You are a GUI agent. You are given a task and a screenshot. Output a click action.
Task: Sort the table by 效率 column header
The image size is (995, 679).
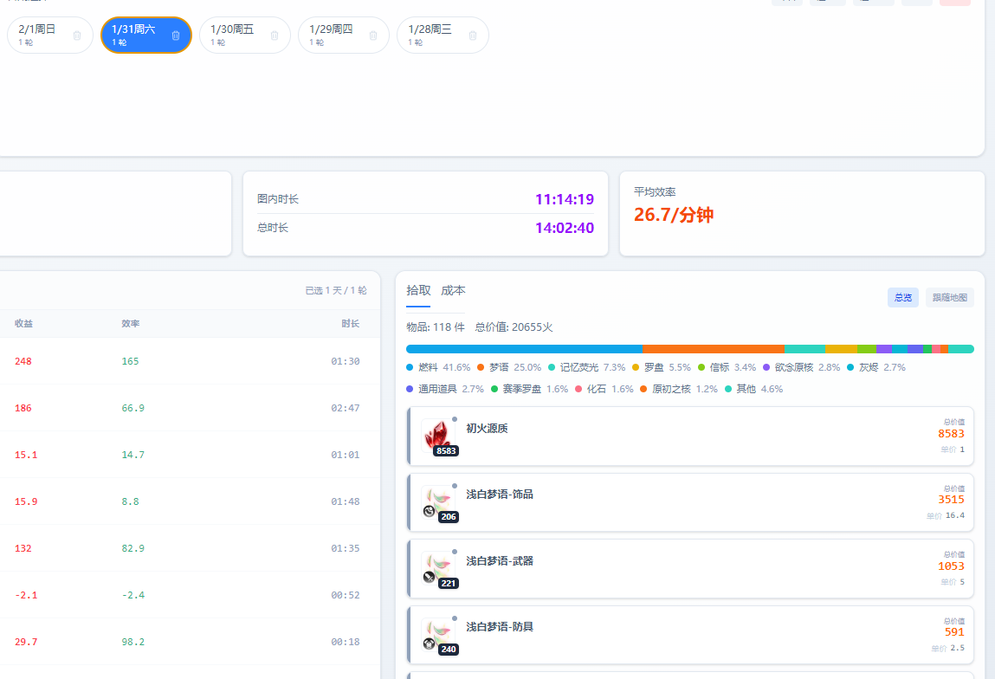[131, 324]
